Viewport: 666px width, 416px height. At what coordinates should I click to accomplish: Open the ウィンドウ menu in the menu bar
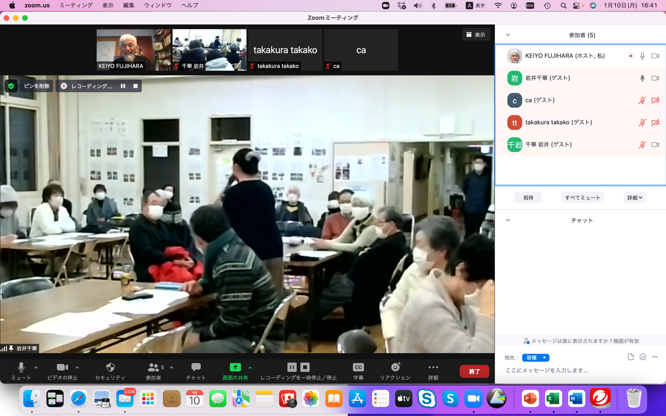click(158, 5)
